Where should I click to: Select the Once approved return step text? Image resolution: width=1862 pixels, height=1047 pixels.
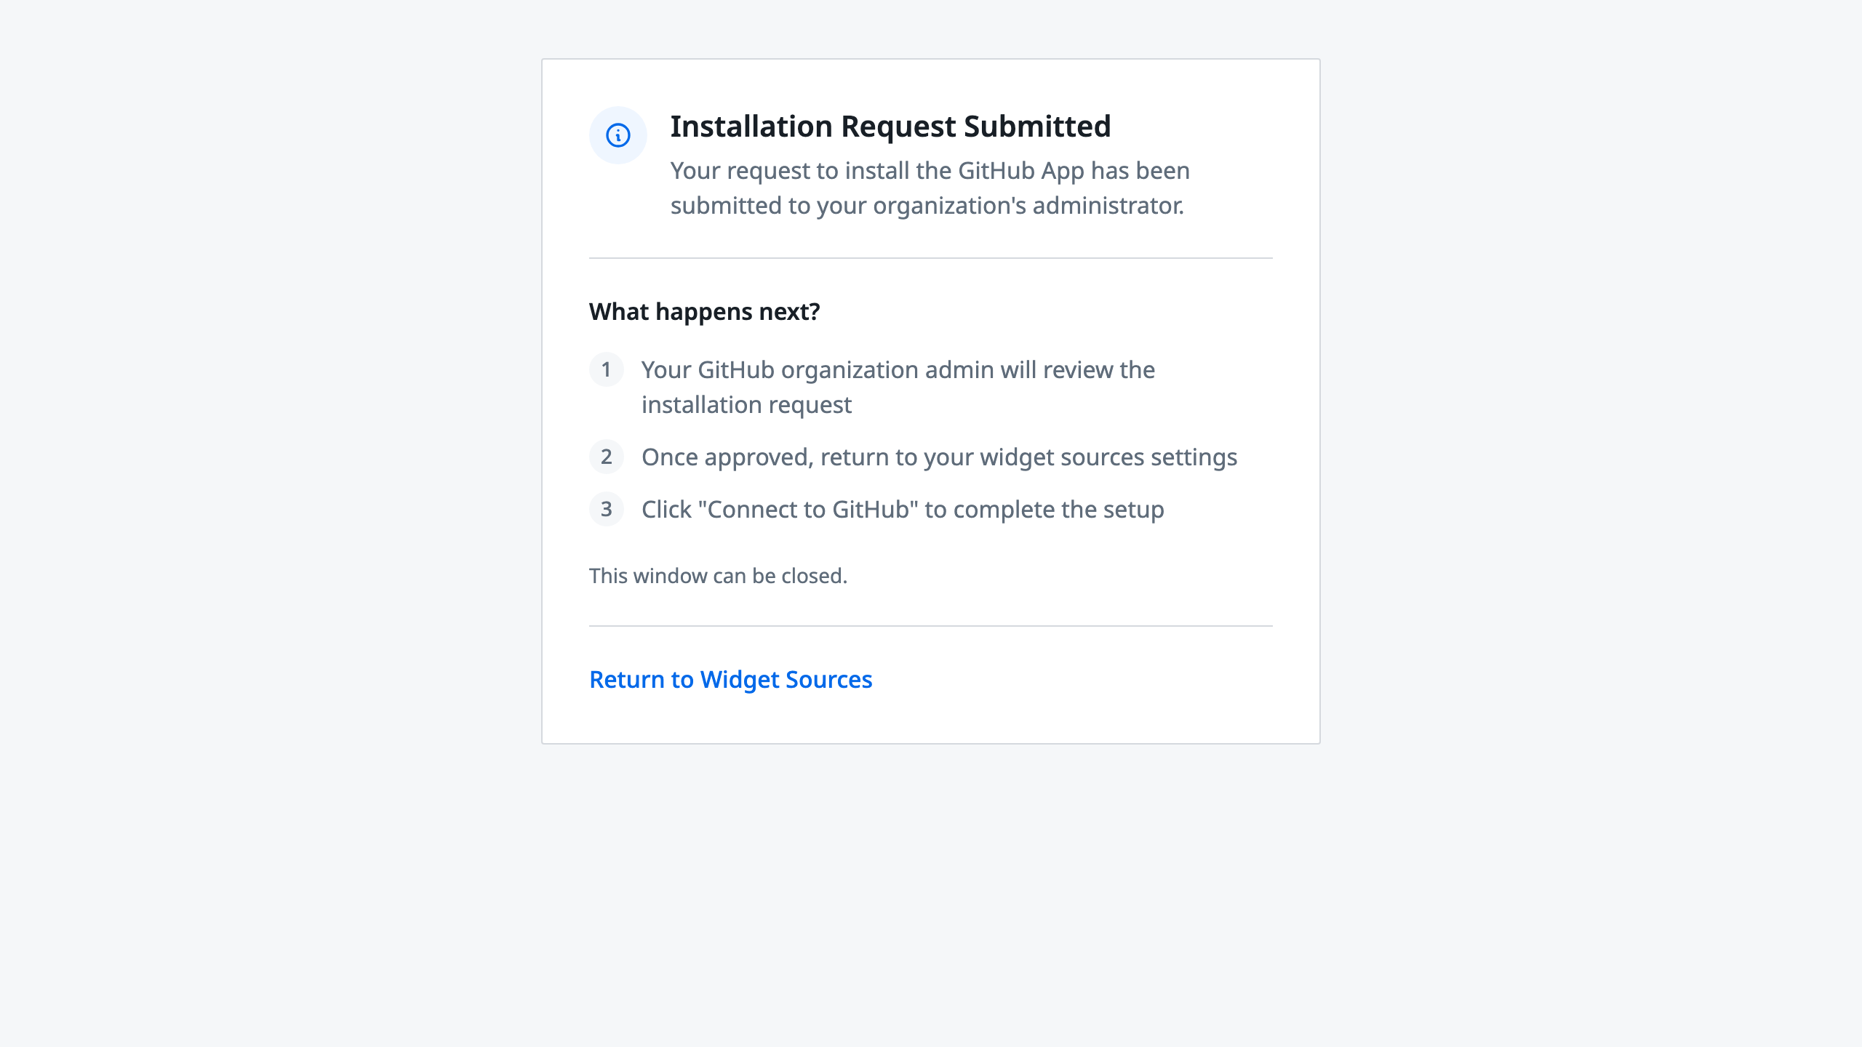938,457
